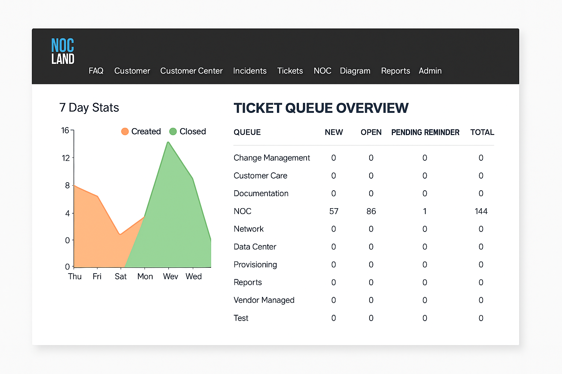
Task: Click the NOC LAND logo
Action: pos(63,51)
